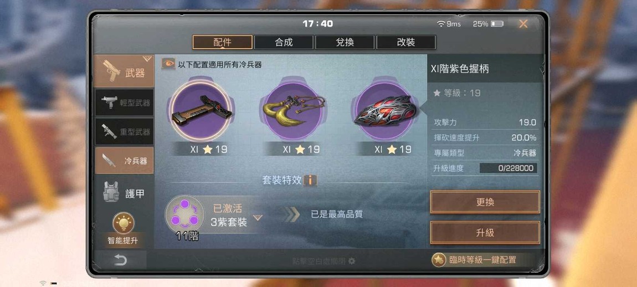This screenshot has height=287, width=637.
Task: Open the 套裝特效 info icon
Action: coord(310,180)
